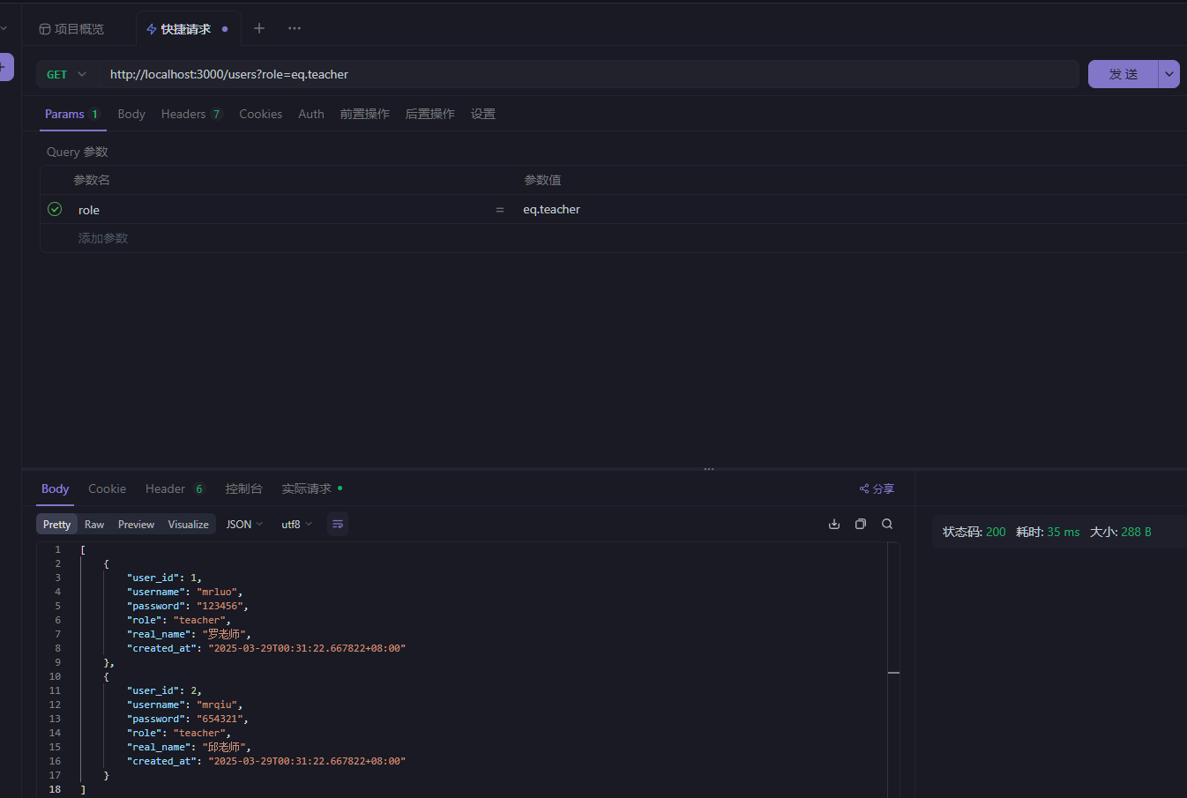Click the response minimap scrollbar marker
Screen dimensions: 1187x798
tap(893, 673)
